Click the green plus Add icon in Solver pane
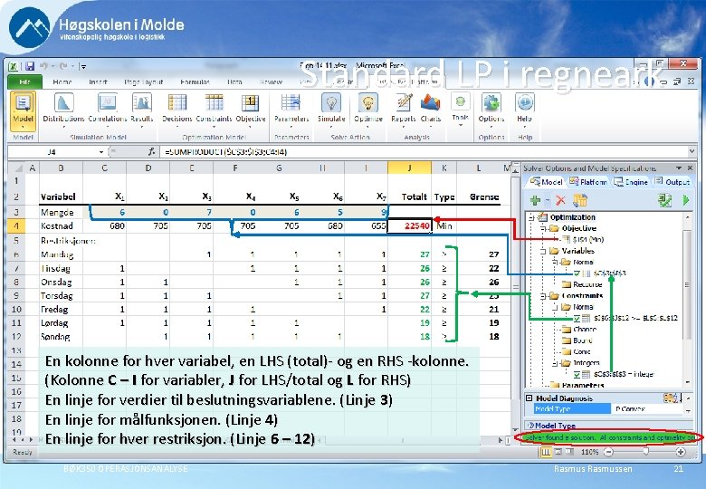The image size is (706, 489). [x=535, y=200]
